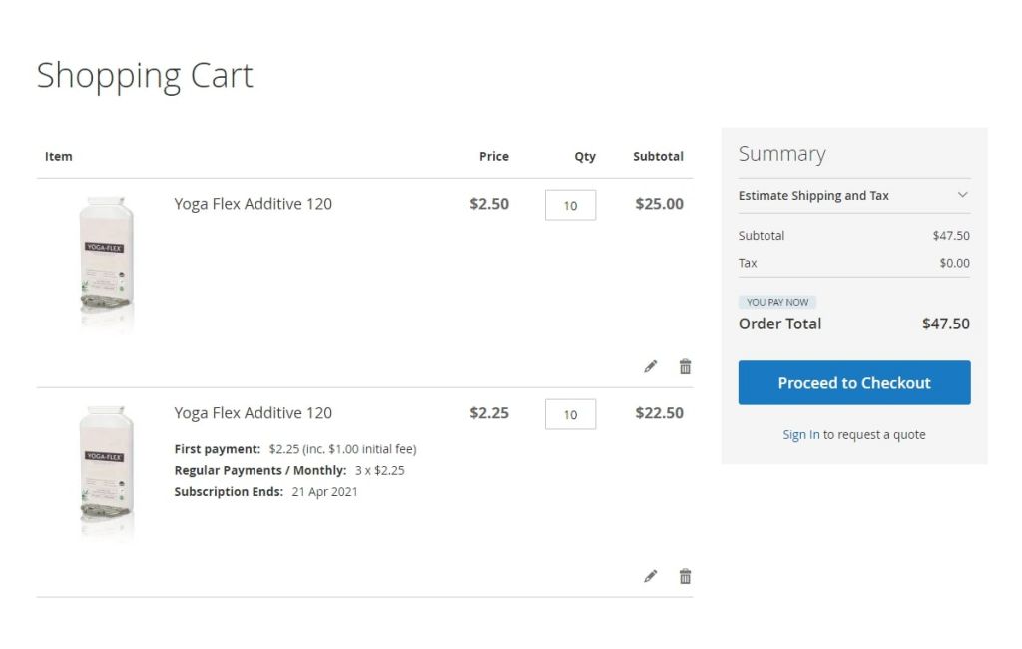Edit the $22.50 subscription item with pencil icon
The image size is (1022, 649).
click(x=650, y=576)
